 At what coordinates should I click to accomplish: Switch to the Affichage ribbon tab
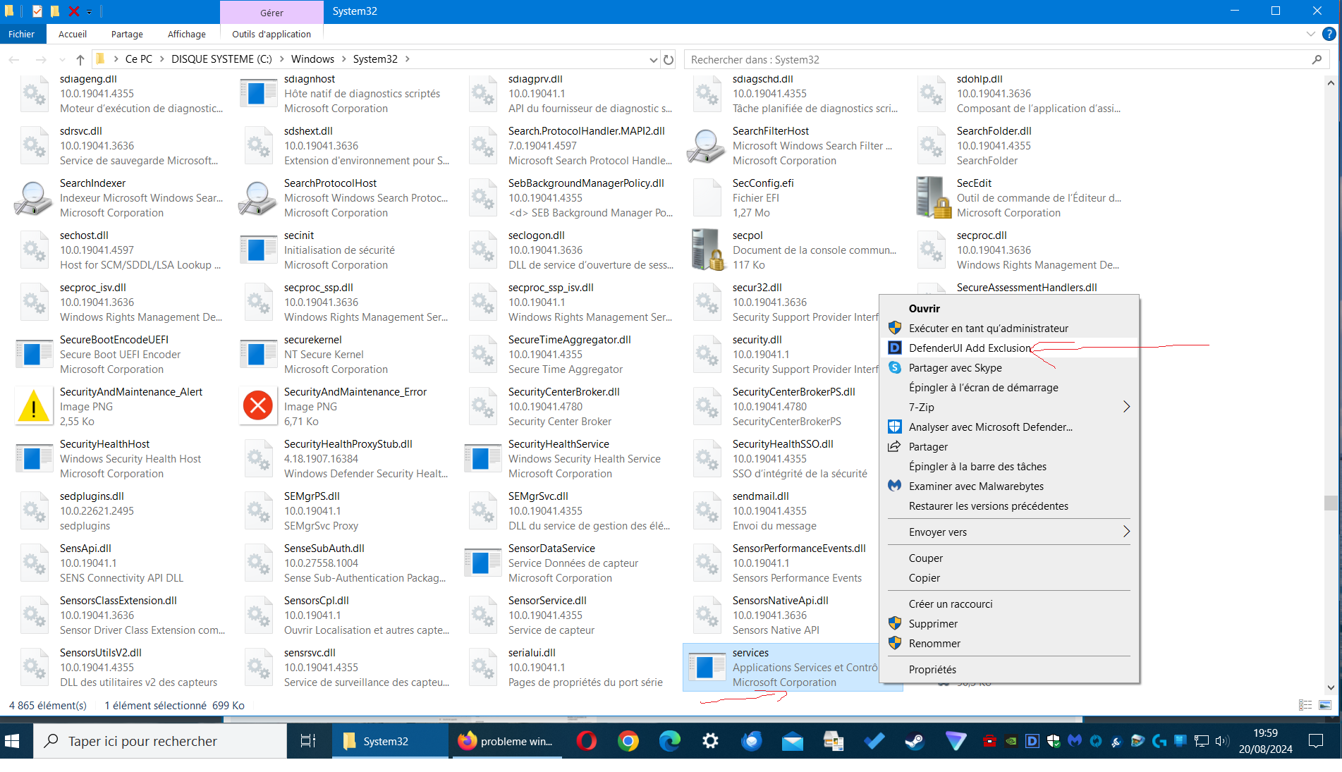coord(187,34)
